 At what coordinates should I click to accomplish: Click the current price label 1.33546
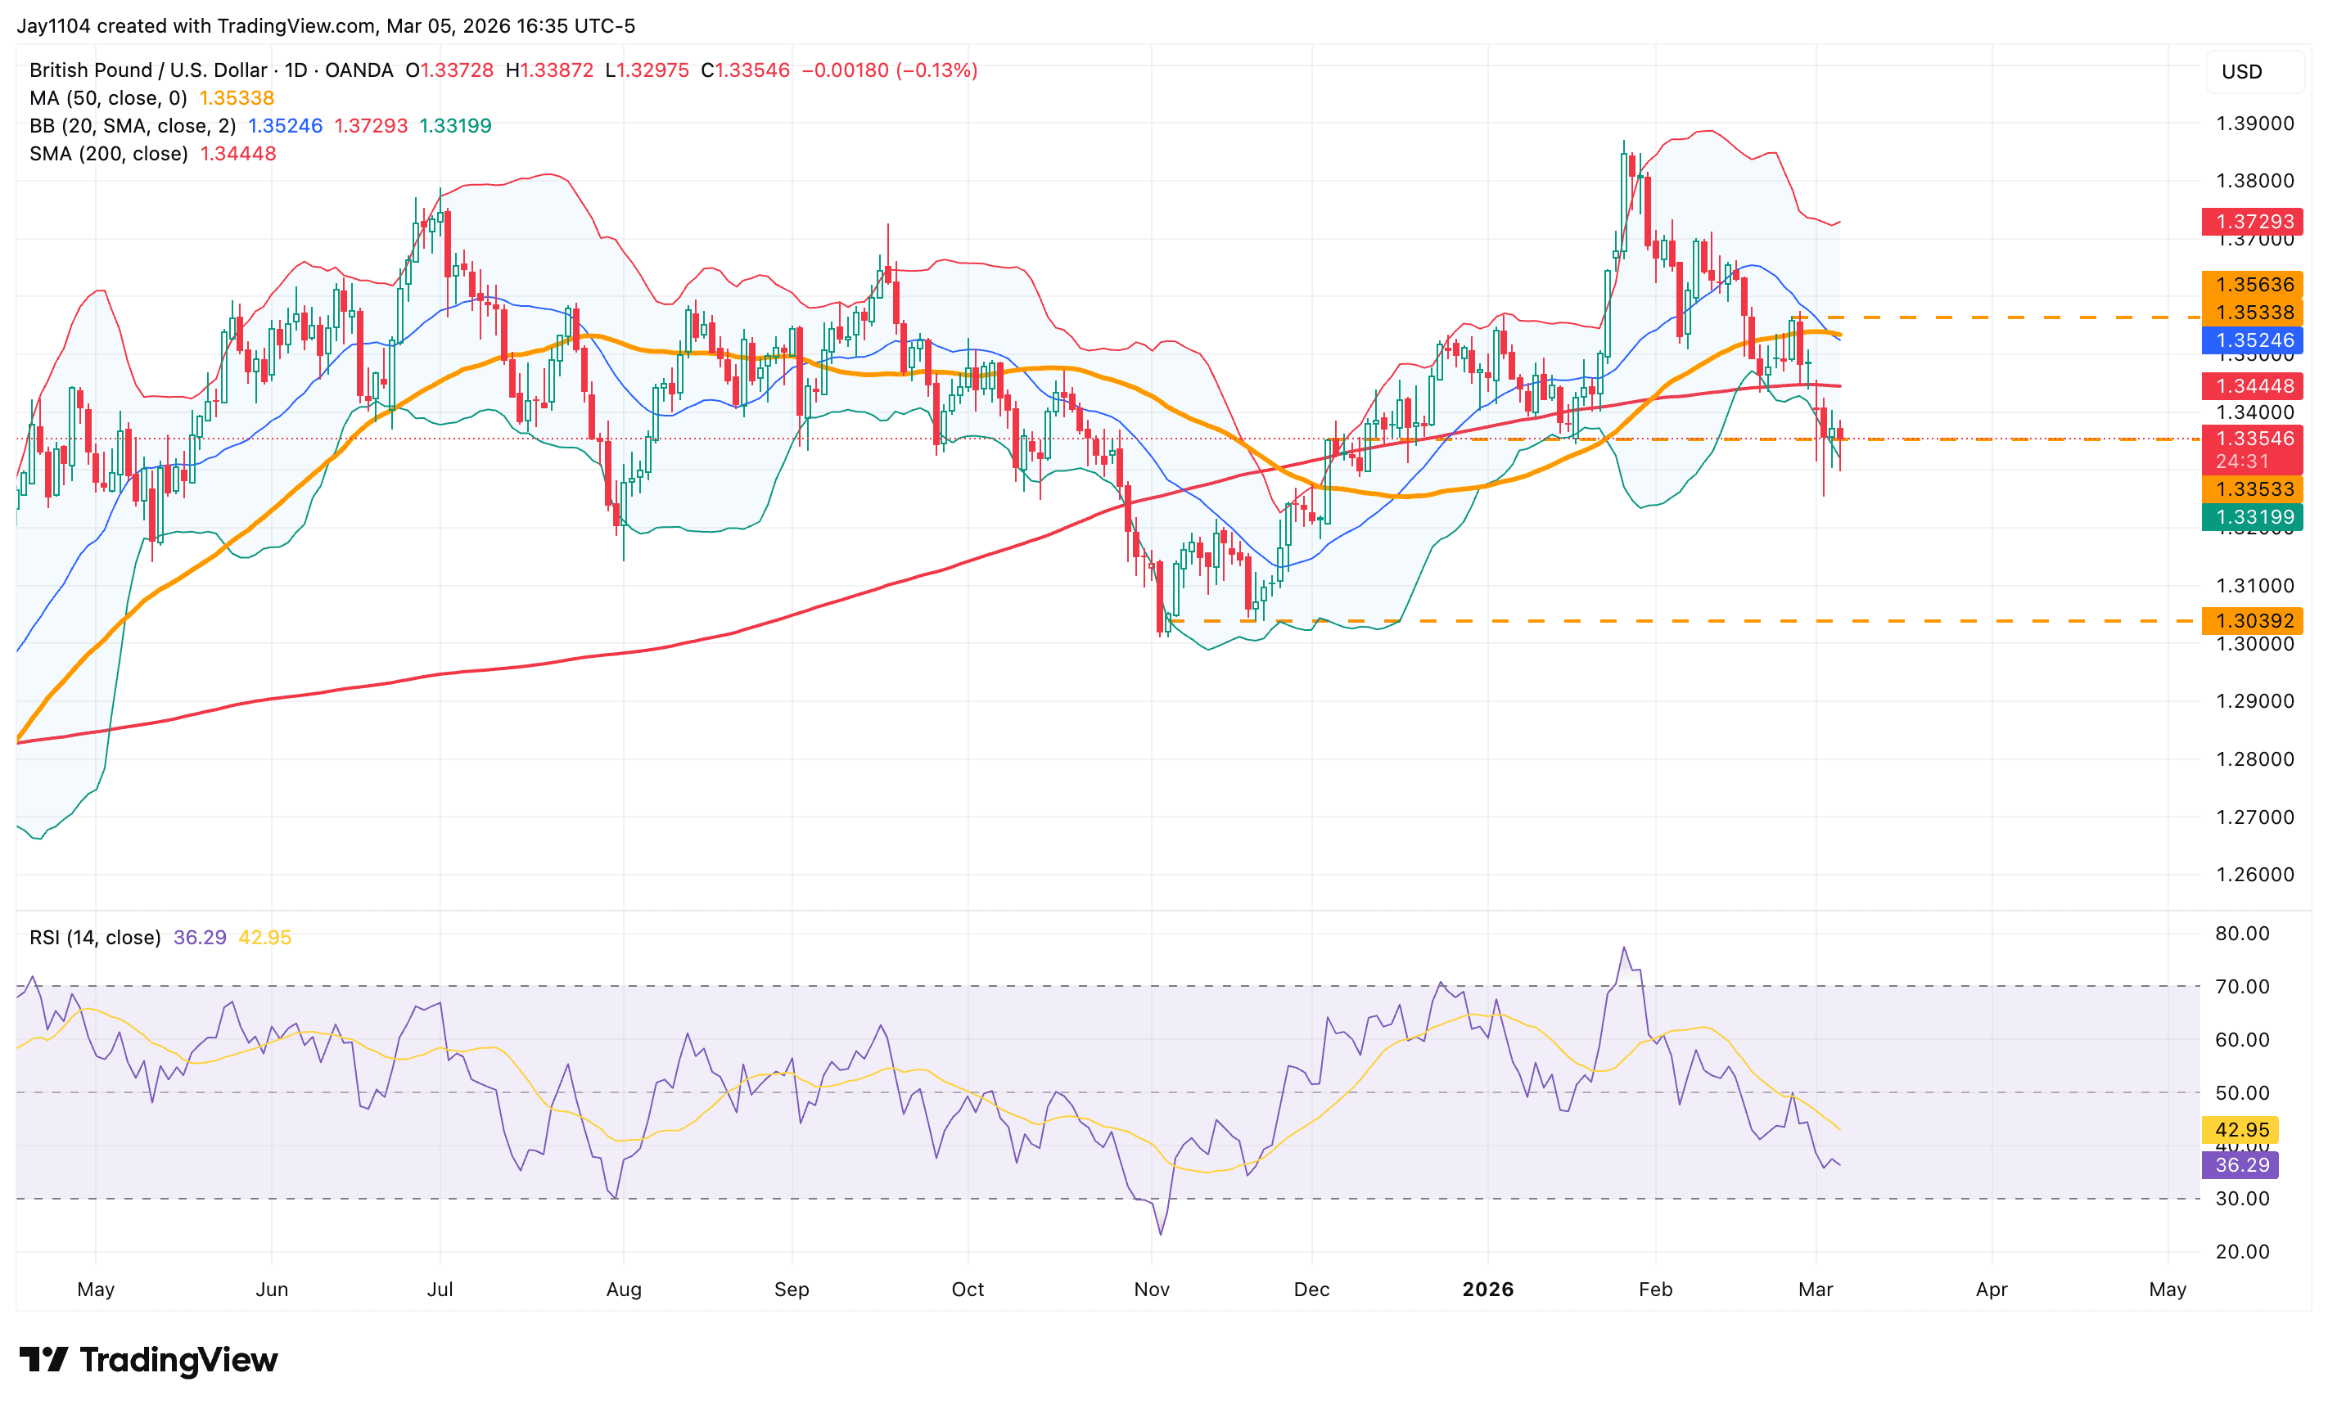[2255, 439]
